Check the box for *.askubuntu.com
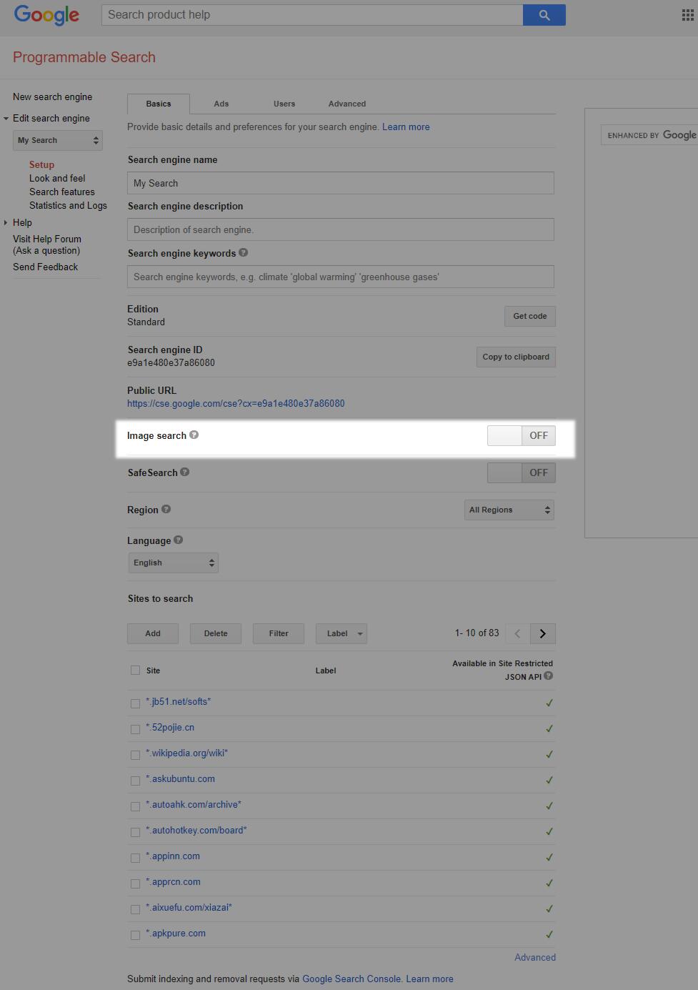Screen dimensions: 698x990 [135, 781]
